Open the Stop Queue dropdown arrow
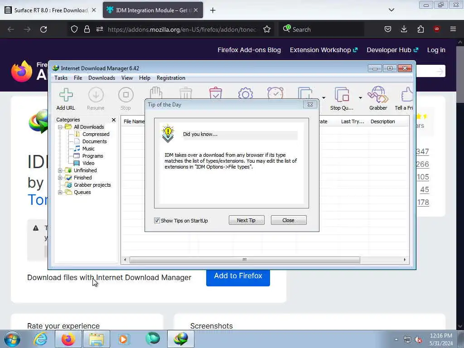 coord(360,98)
